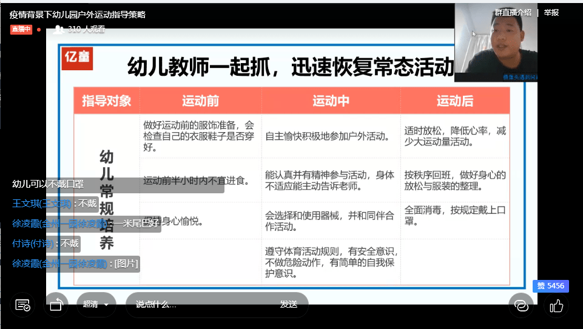The height and width of the screenshot is (329, 583).
Task: Click the stream title 疫情背景下幼儿园户外运动指导策略
Action: click(x=77, y=15)
